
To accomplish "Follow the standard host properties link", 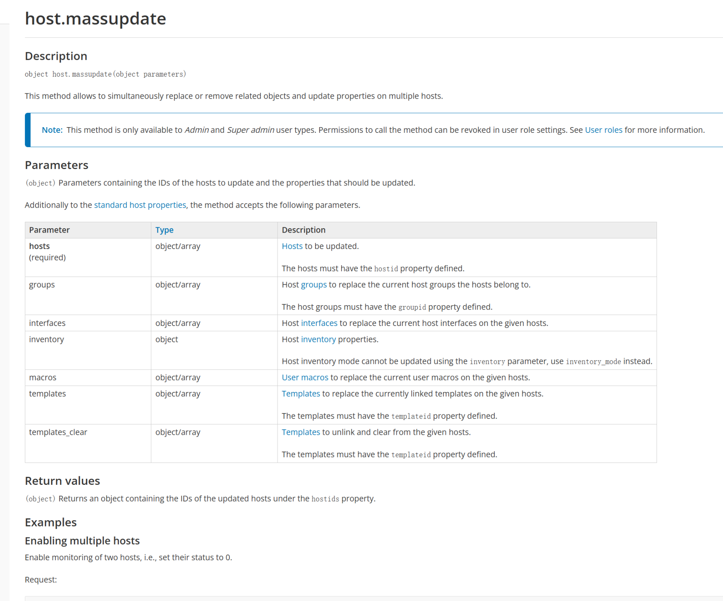I will click(x=140, y=205).
